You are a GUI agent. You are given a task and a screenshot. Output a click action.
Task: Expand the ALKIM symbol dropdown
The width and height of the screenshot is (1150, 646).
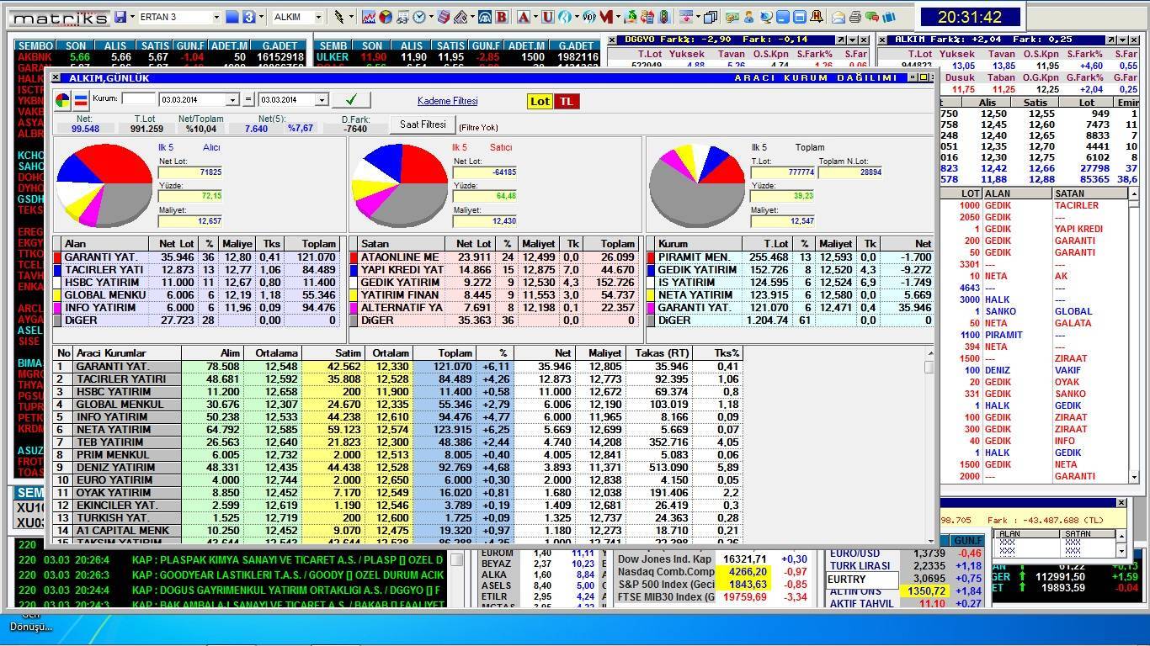point(318,17)
